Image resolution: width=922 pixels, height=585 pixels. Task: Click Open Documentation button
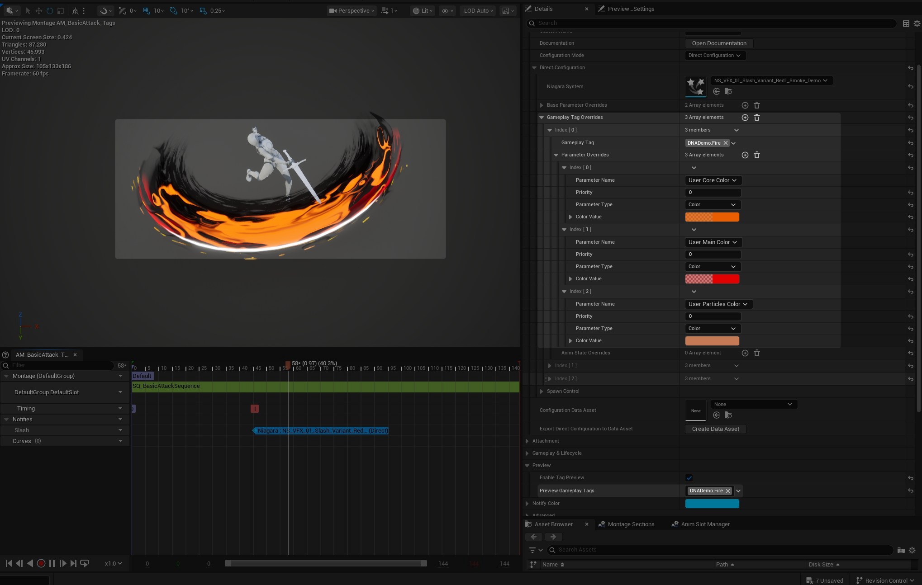pos(719,43)
